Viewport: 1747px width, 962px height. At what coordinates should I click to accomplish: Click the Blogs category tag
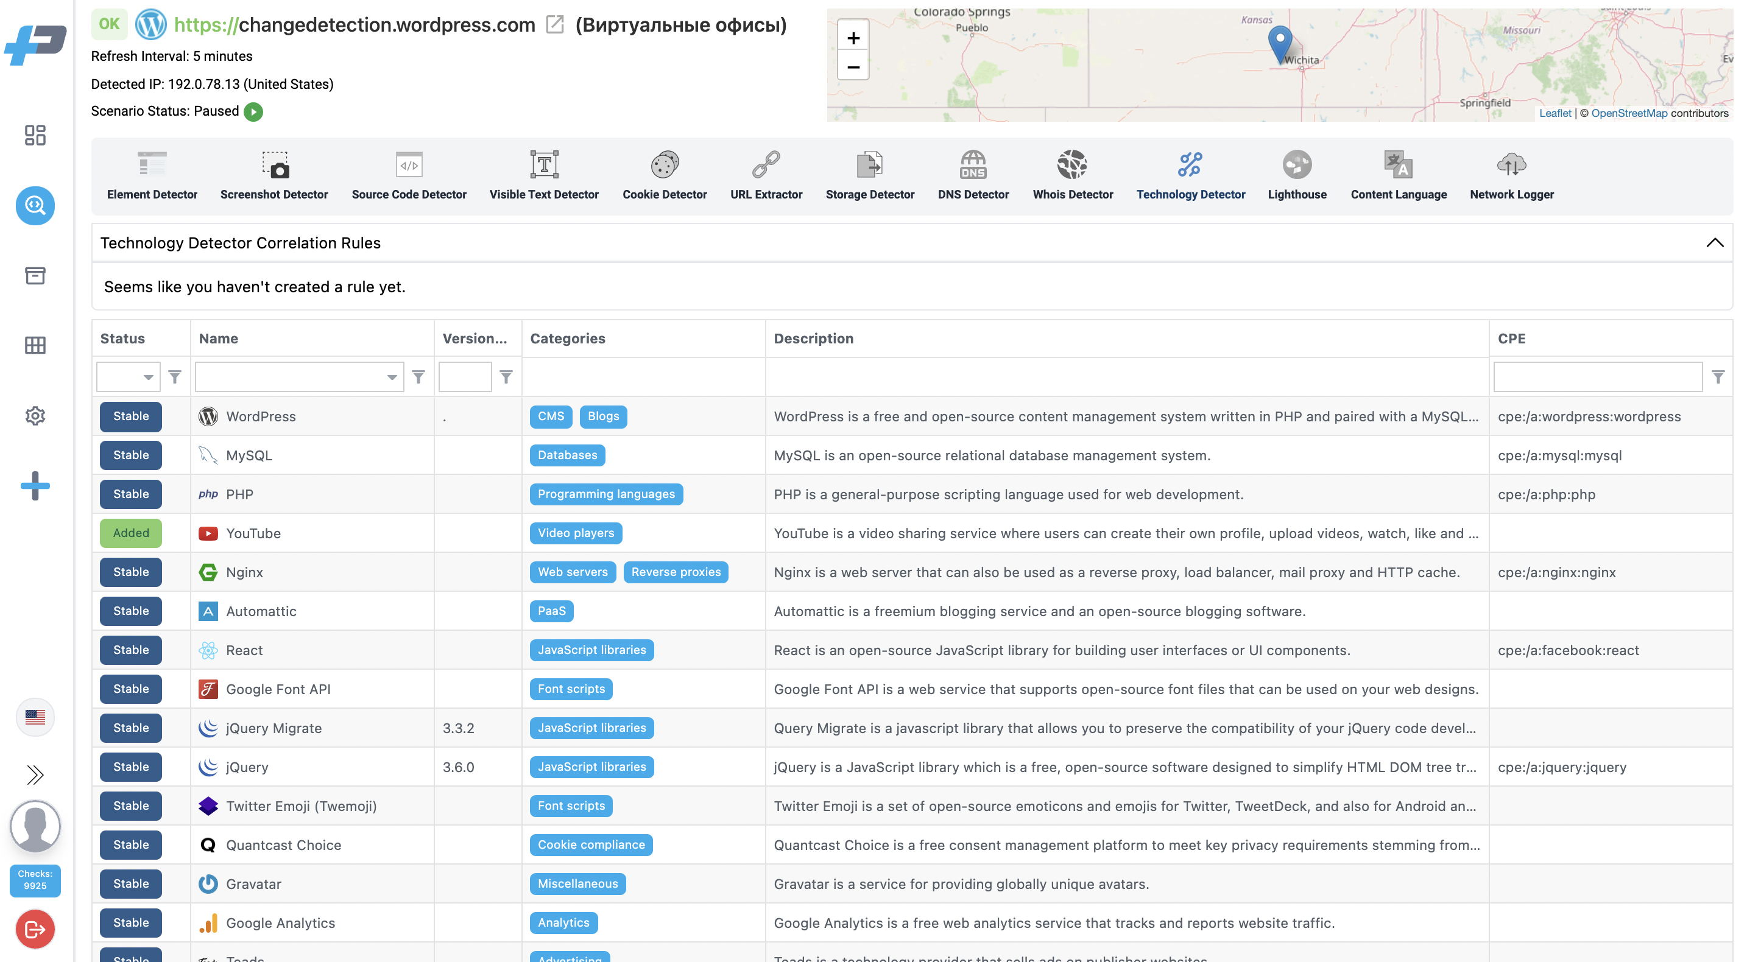click(604, 416)
